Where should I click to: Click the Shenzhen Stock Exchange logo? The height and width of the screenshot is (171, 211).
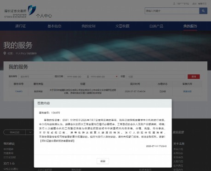click(20, 11)
